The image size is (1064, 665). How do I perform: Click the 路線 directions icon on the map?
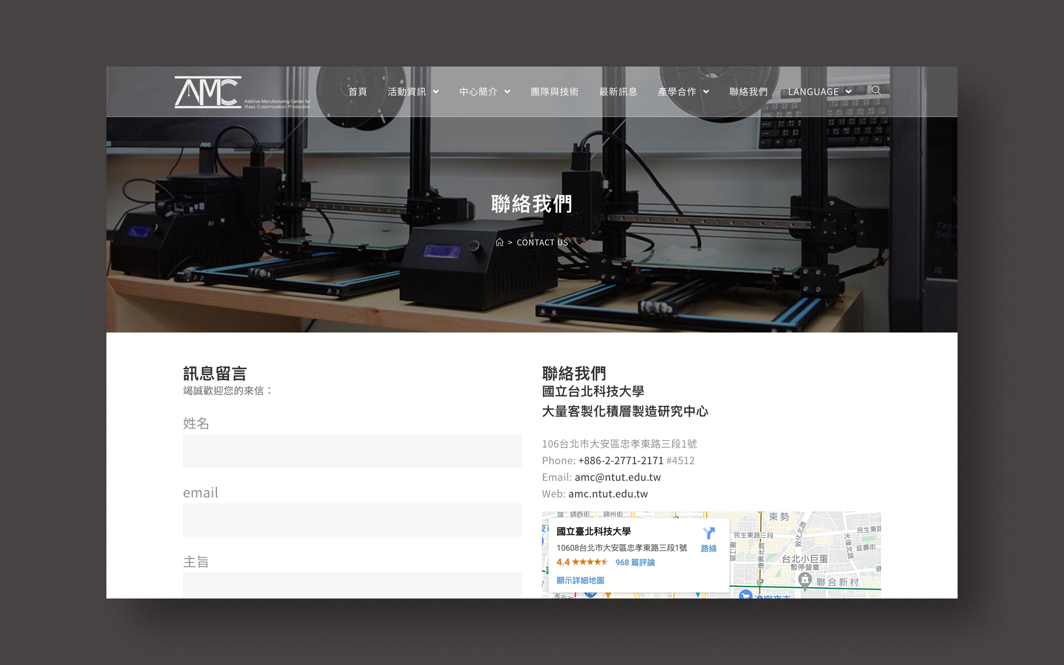coord(708,534)
